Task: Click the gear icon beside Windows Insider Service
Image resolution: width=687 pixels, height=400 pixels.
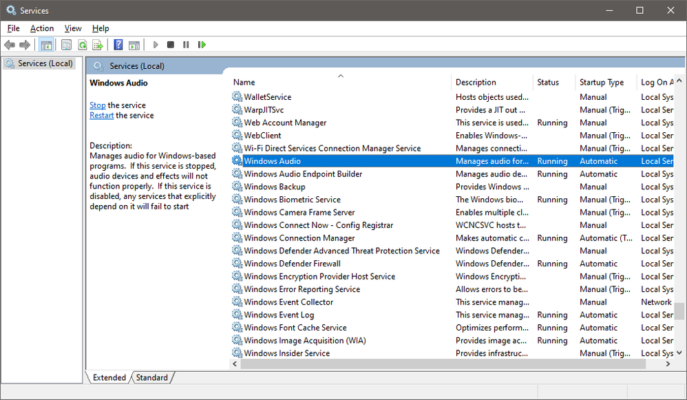Action: coord(237,353)
